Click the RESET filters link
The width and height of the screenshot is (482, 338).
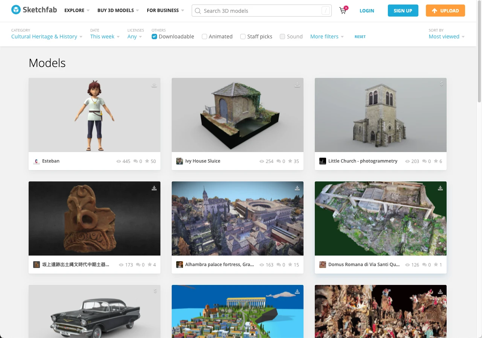click(360, 37)
